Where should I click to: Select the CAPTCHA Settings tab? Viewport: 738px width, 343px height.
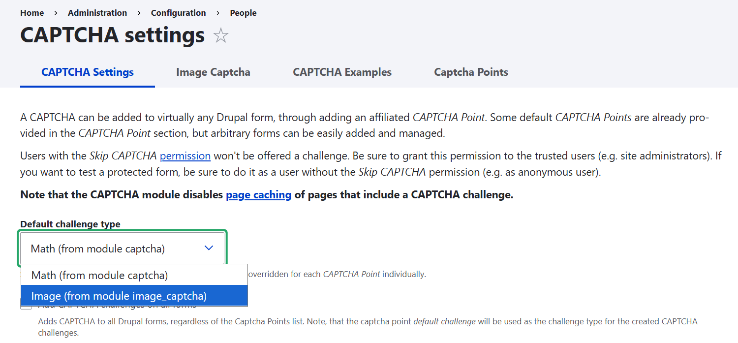click(x=88, y=72)
